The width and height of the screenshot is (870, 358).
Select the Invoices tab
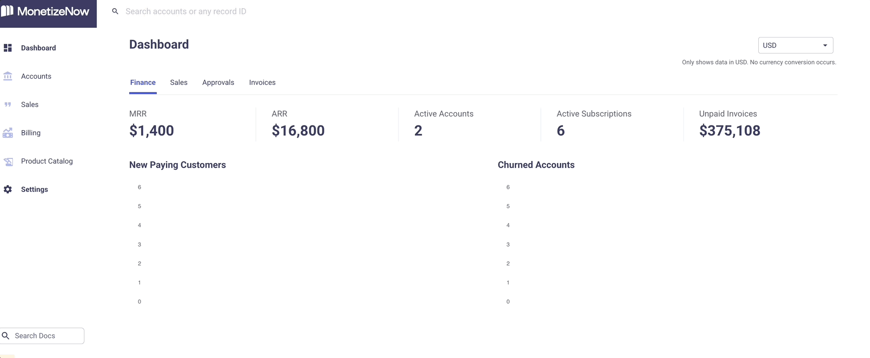(x=262, y=82)
